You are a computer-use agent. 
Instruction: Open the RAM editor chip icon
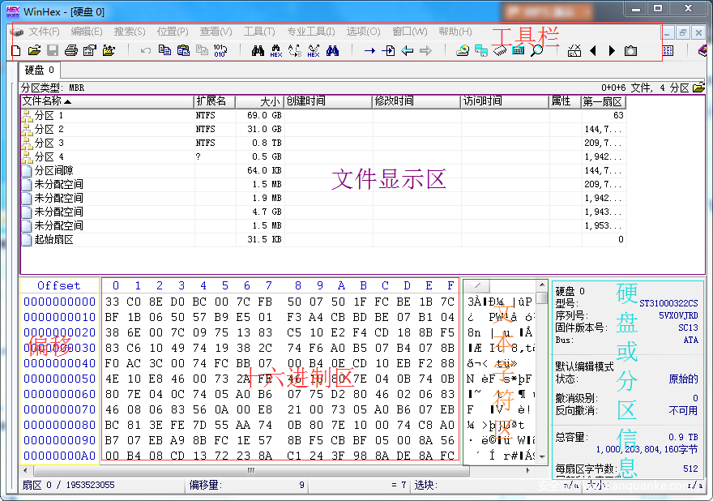point(500,50)
